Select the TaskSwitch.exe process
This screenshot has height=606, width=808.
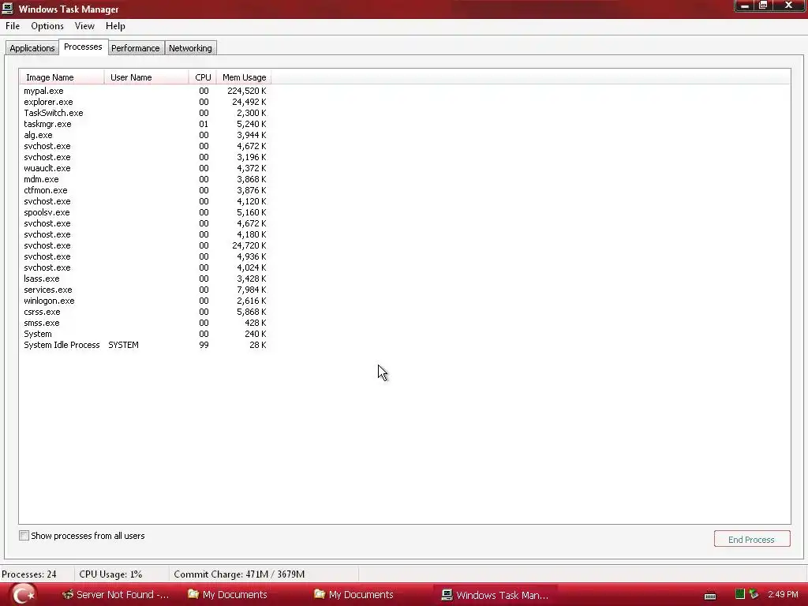pyautogui.click(x=145, y=113)
